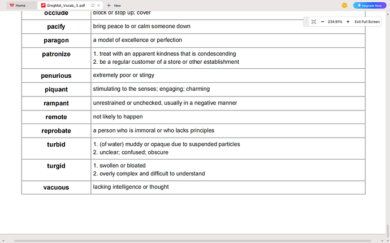Click the word "paragon" in the table

pyautogui.click(x=56, y=41)
